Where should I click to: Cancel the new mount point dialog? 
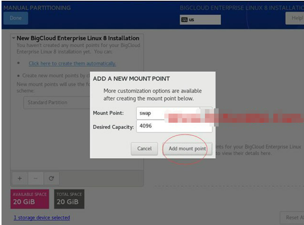point(145,148)
